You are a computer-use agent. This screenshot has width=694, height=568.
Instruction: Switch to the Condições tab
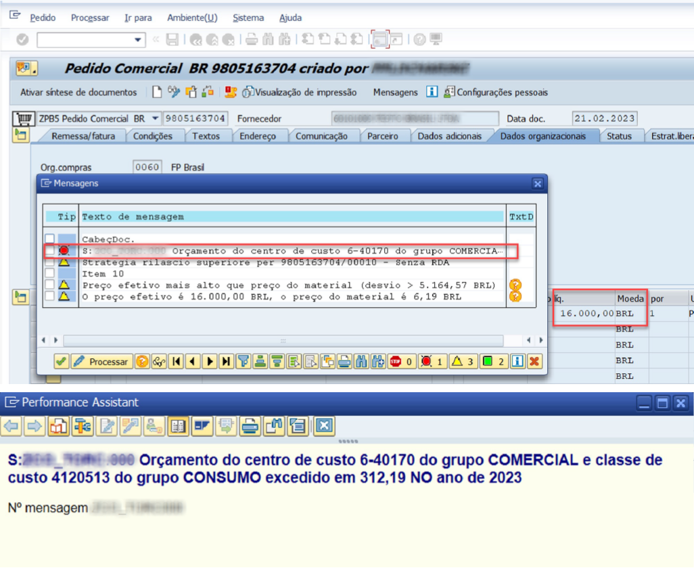coord(152,136)
